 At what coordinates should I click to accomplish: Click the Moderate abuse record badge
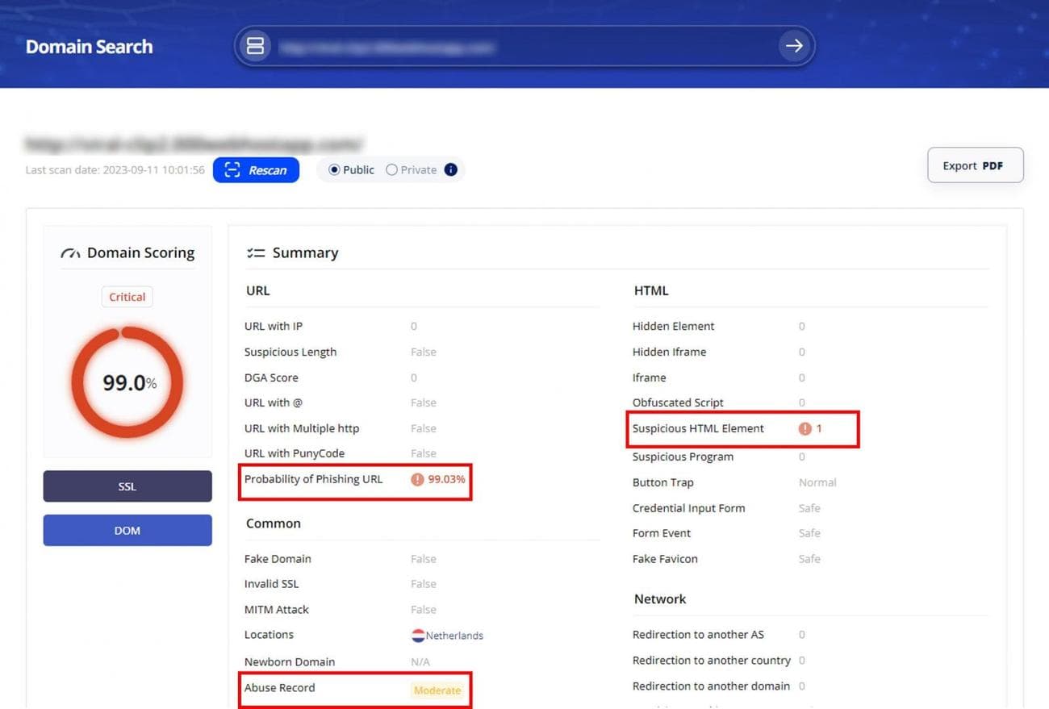437,690
